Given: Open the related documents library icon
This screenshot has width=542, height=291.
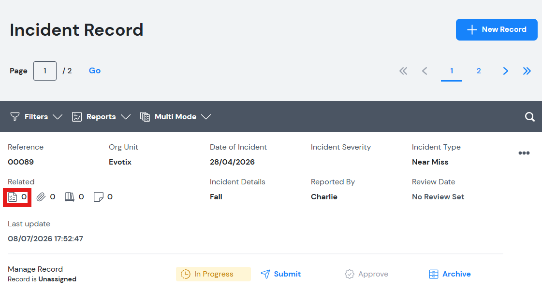Looking at the screenshot, I should (x=70, y=197).
